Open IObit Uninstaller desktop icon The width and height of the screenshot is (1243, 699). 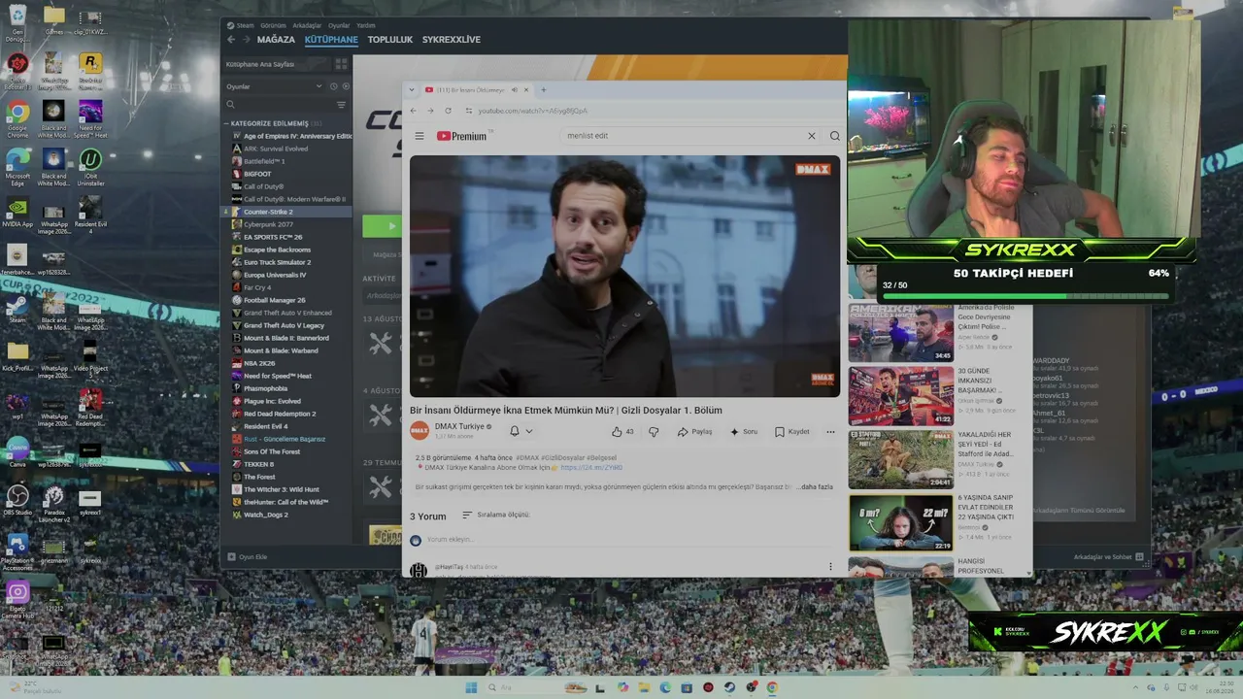tap(90, 165)
